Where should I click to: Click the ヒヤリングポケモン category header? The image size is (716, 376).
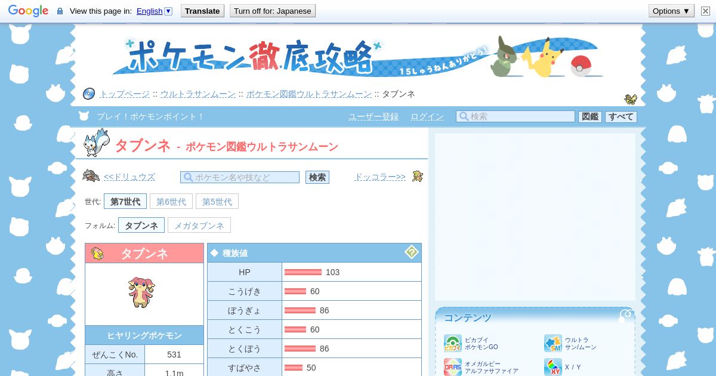[x=144, y=335]
